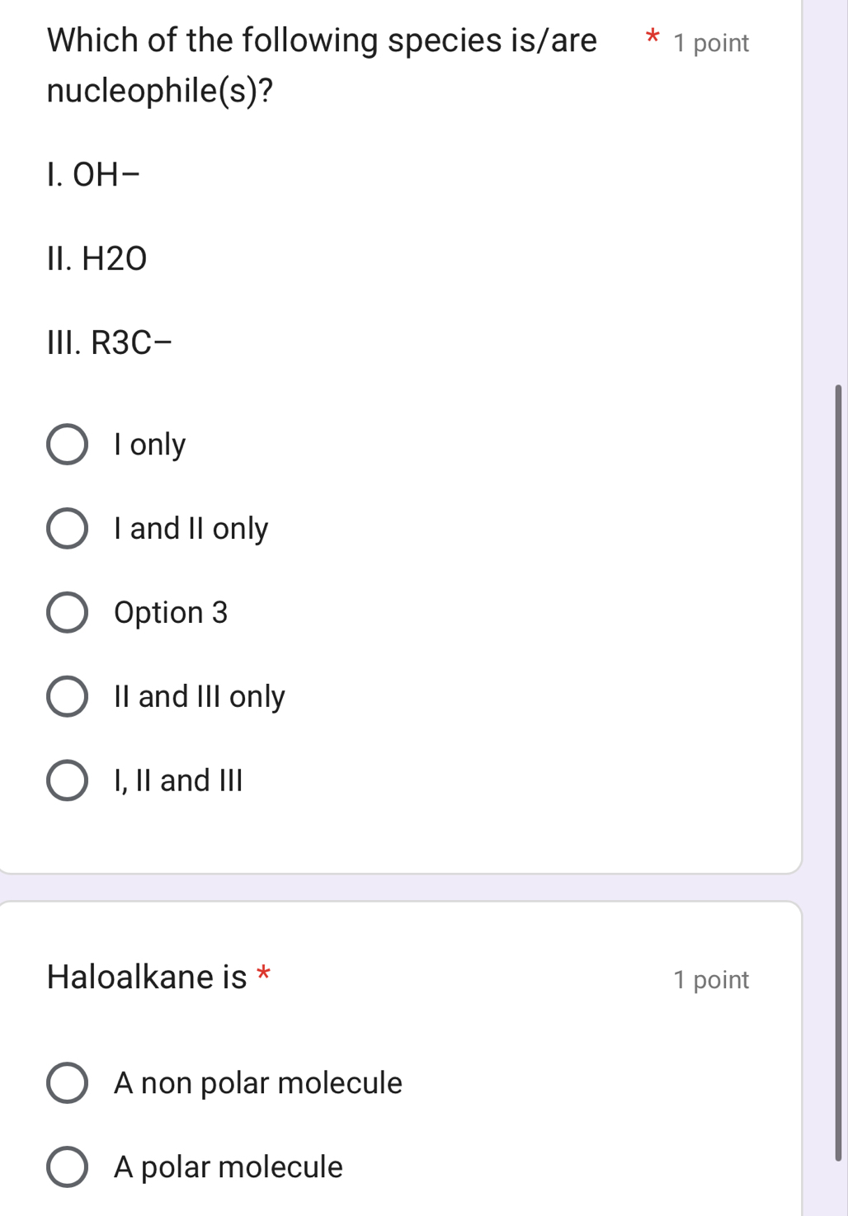Click the "II. H2O" statement line

point(97,259)
